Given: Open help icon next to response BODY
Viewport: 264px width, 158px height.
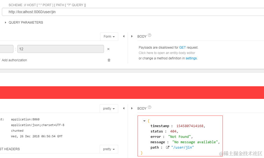Looking at the screenshot, I should pyautogui.click(x=150, y=107).
